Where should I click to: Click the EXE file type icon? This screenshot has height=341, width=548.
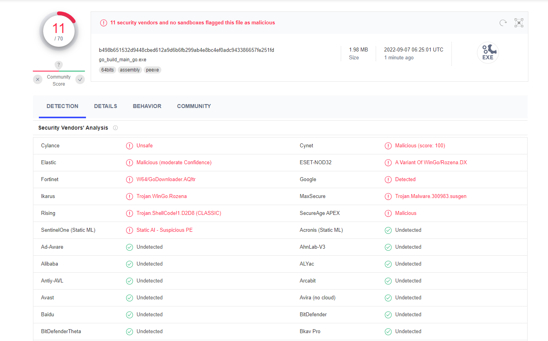(x=488, y=53)
